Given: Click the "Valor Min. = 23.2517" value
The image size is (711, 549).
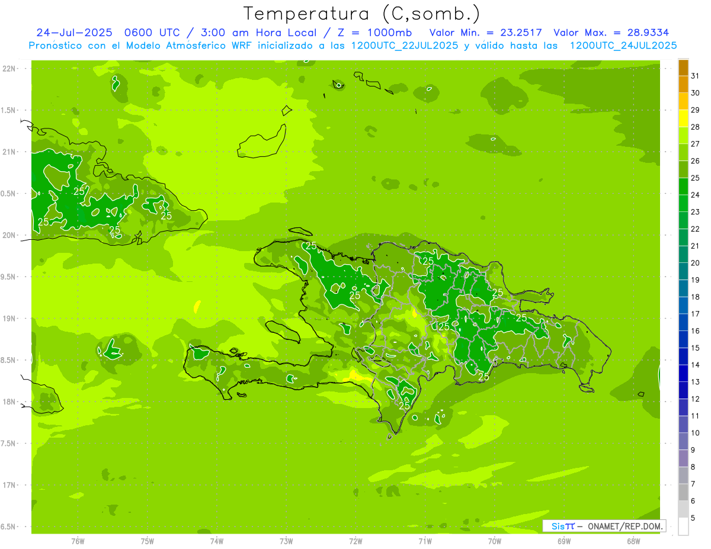Looking at the screenshot, I should (x=486, y=33).
